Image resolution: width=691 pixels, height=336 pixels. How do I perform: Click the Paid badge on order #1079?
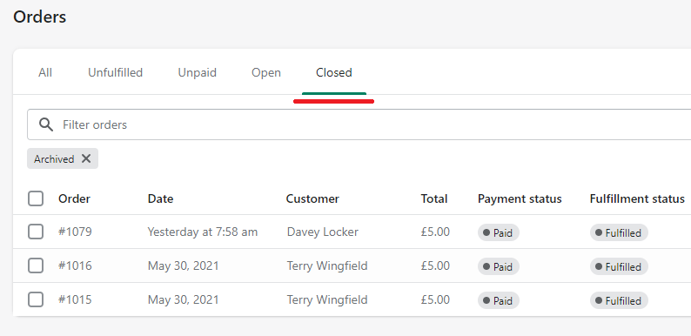click(x=499, y=232)
